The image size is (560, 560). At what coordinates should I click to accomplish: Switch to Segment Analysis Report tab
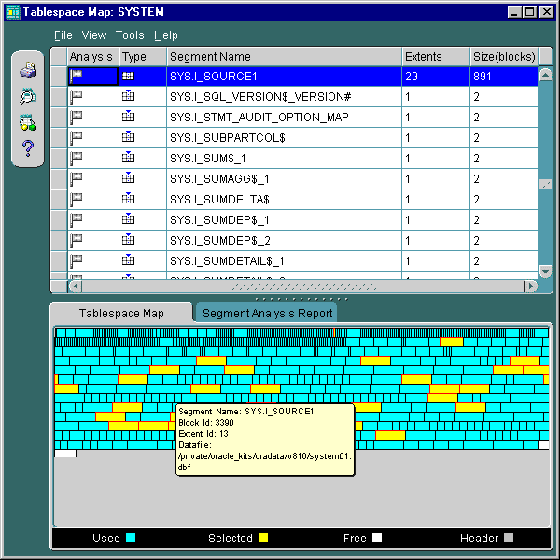[x=267, y=314]
